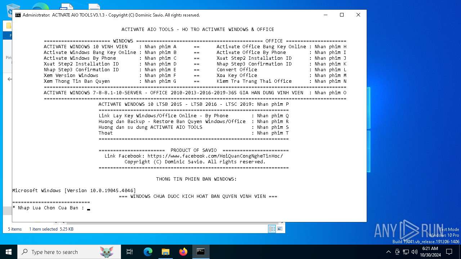Open Task View in the taskbar
The height and width of the screenshot is (259, 461).
[130, 252]
